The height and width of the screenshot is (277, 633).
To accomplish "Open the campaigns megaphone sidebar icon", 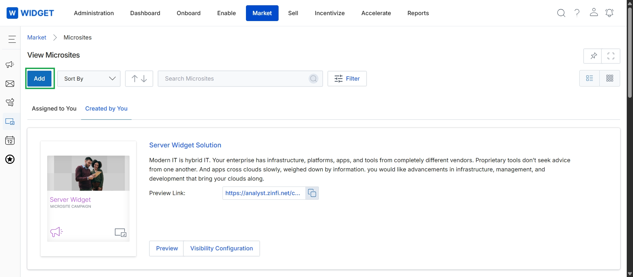I will click(x=10, y=64).
